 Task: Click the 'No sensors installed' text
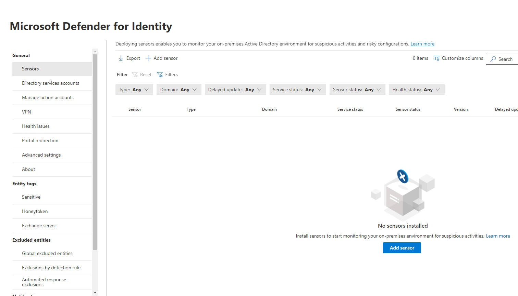coord(403,226)
